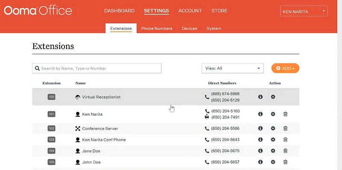Show info for Jane Doe
Image resolution: width=342 pixels, height=170 pixels.
point(260,151)
